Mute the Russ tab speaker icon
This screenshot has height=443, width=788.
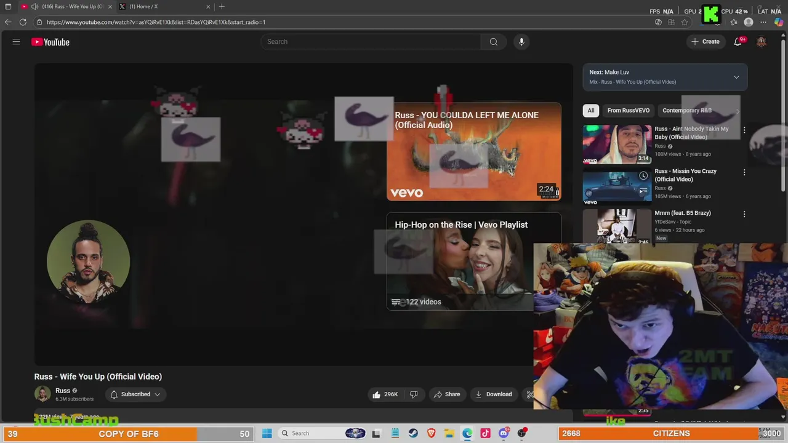tap(35, 7)
